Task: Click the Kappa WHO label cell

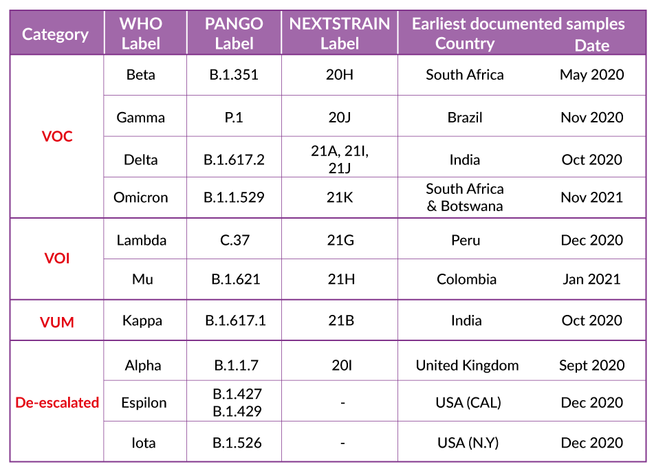Action: [x=142, y=320]
